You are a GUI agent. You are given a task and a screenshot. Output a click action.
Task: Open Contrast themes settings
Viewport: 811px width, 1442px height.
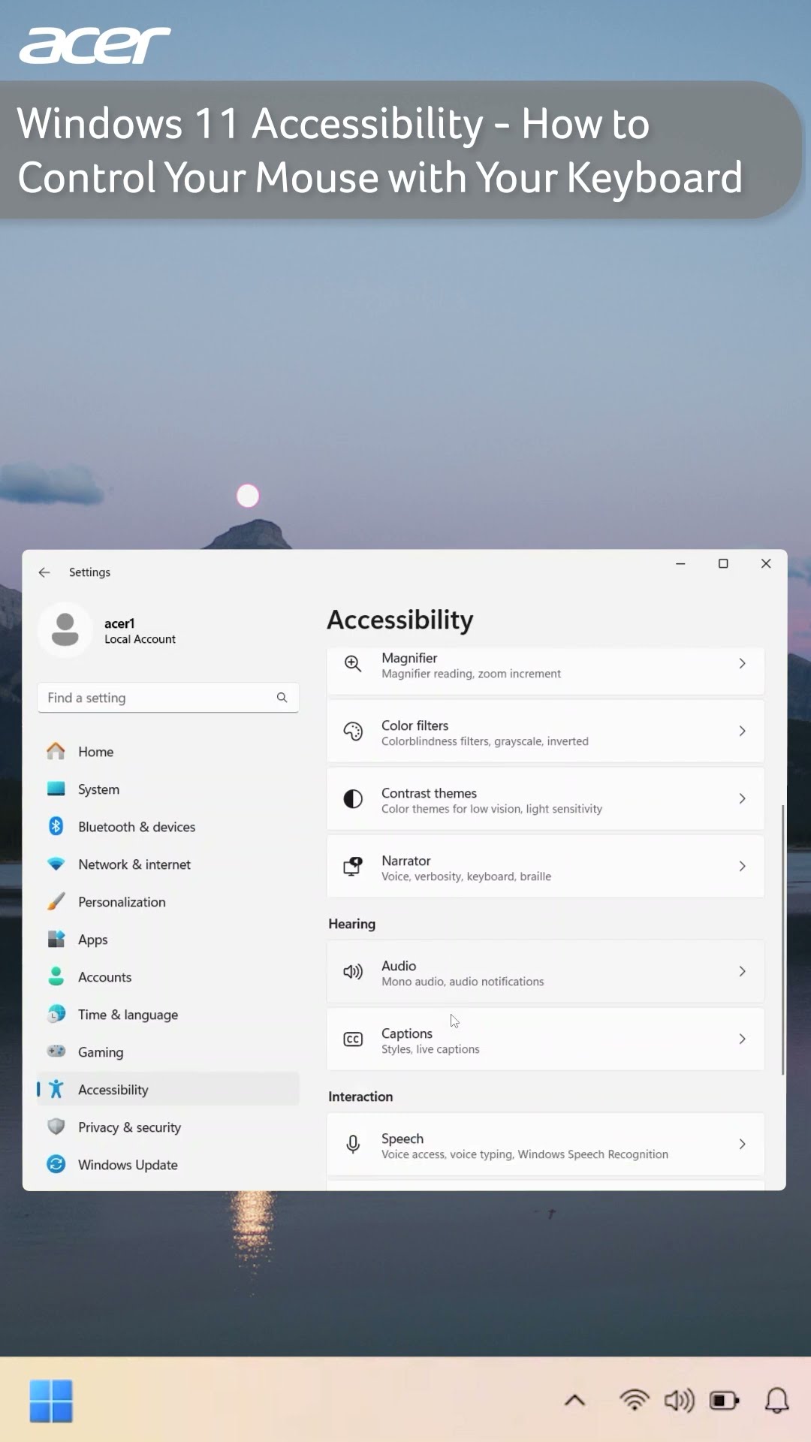(x=545, y=799)
